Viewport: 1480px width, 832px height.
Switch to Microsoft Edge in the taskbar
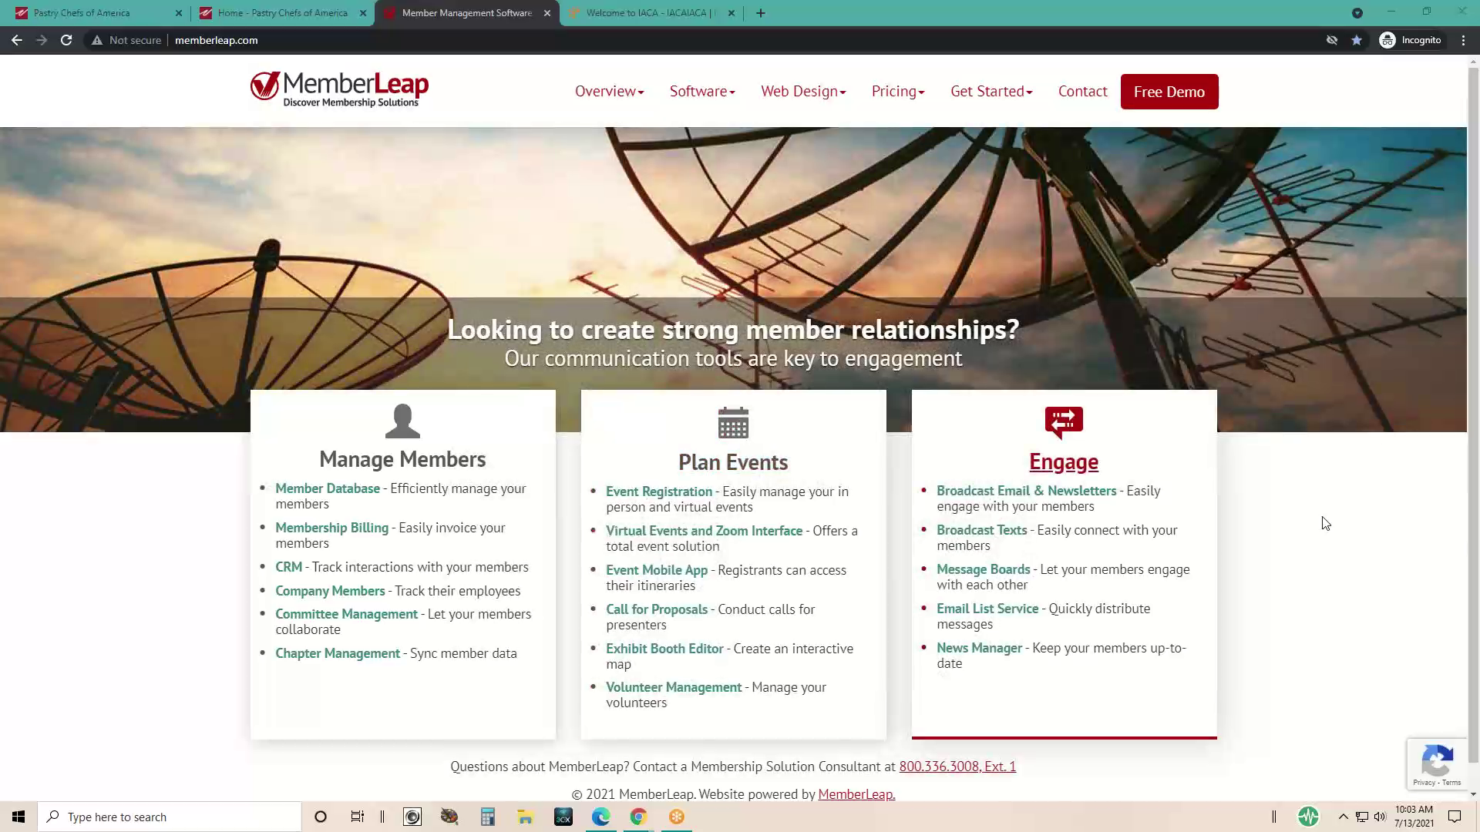pyautogui.click(x=600, y=817)
